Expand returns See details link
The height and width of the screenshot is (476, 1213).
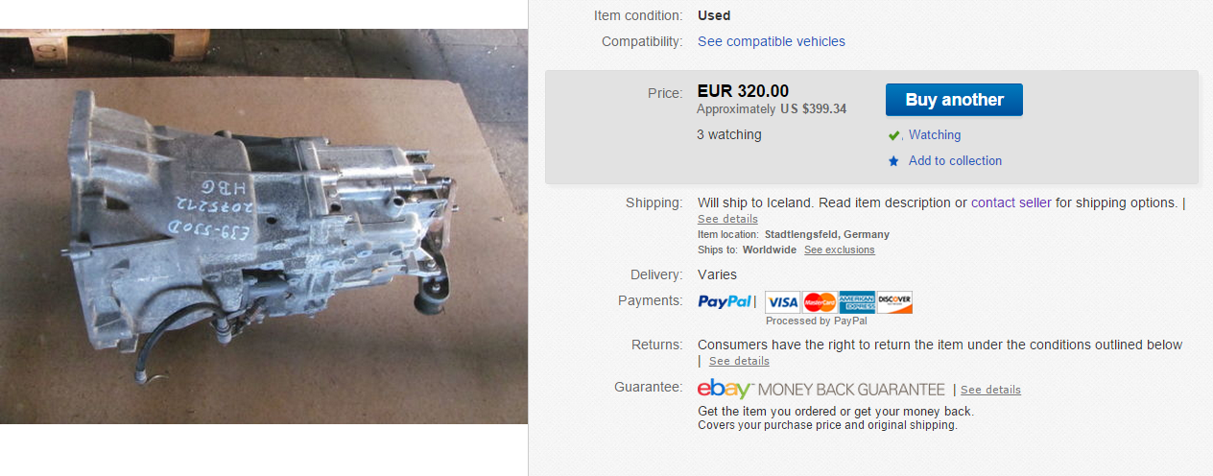click(739, 361)
